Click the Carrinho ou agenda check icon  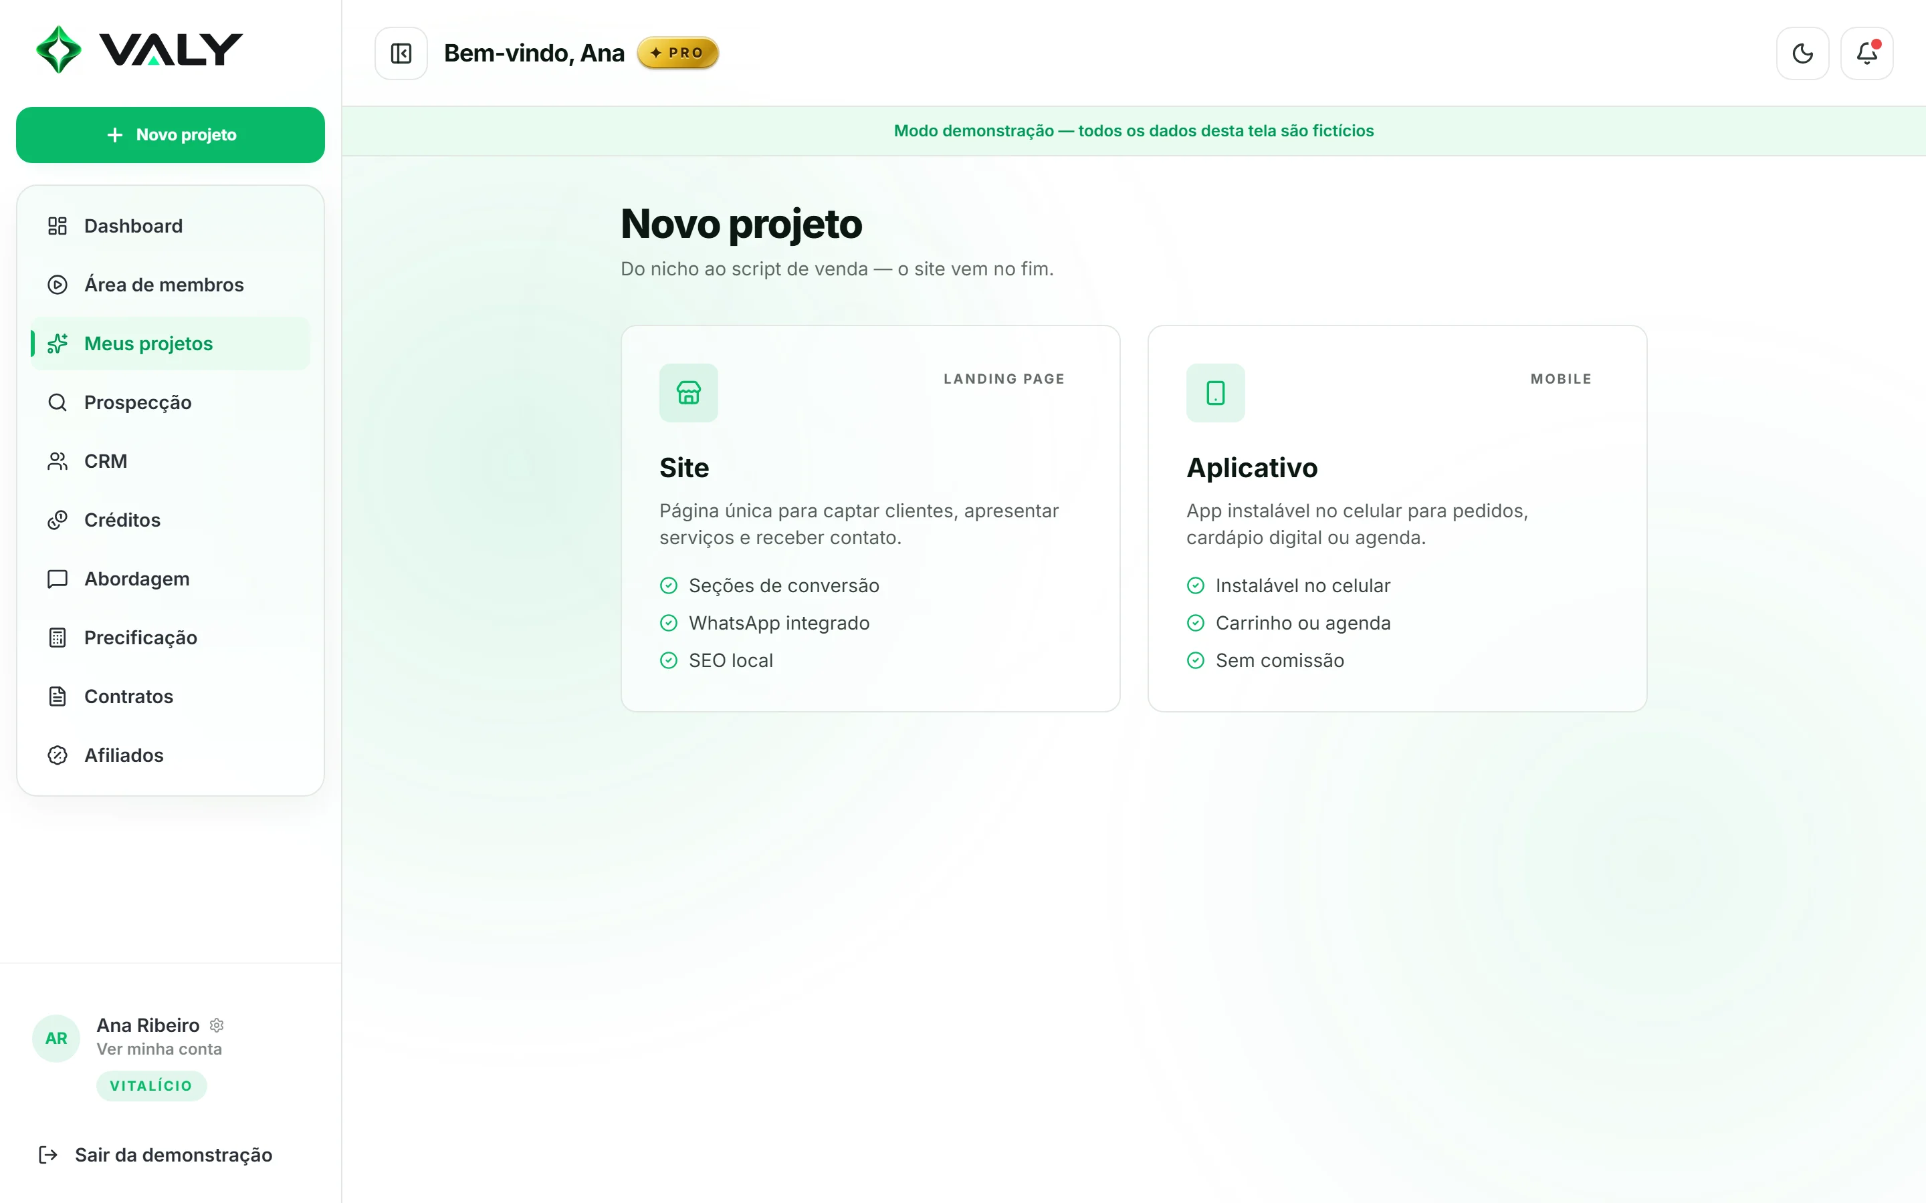point(1196,623)
